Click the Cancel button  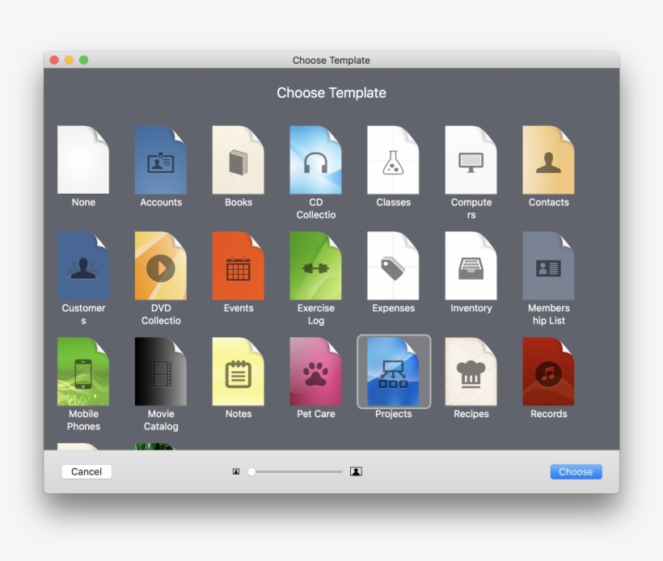tap(86, 471)
